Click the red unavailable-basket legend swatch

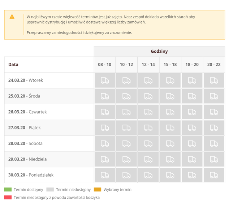[8, 198]
